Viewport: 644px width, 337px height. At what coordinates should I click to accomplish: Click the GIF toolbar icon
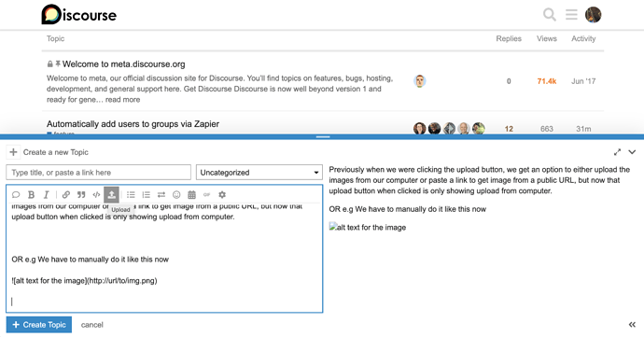tap(206, 195)
